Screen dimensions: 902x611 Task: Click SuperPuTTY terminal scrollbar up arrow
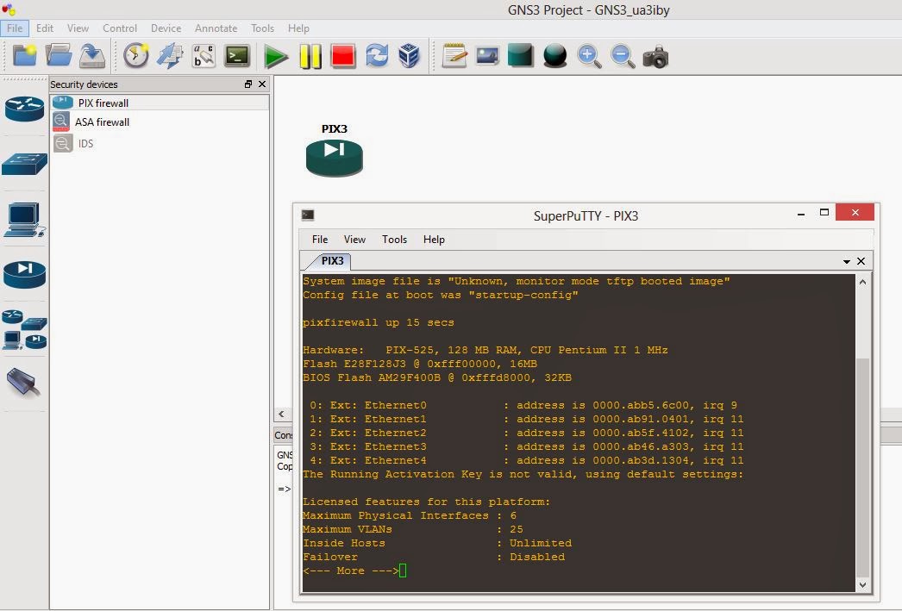click(x=862, y=282)
